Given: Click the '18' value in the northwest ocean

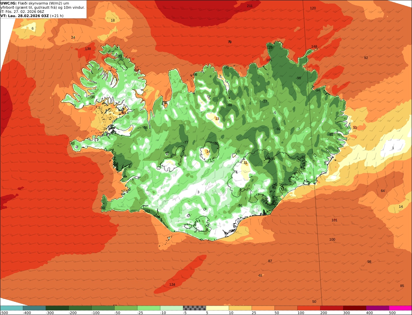Looking at the screenshot, I should click(x=113, y=20).
